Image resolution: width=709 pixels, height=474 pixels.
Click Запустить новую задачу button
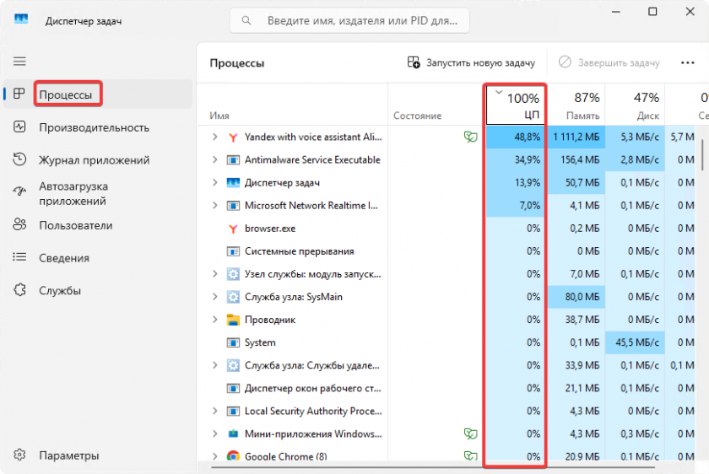tap(471, 62)
